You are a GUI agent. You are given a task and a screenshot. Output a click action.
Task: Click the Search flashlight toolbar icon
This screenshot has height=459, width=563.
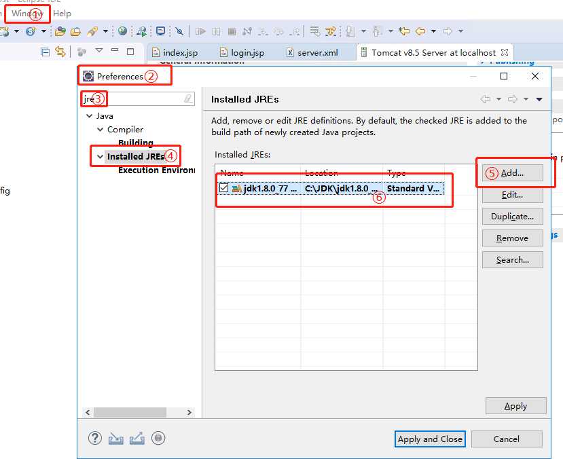point(92,32)
